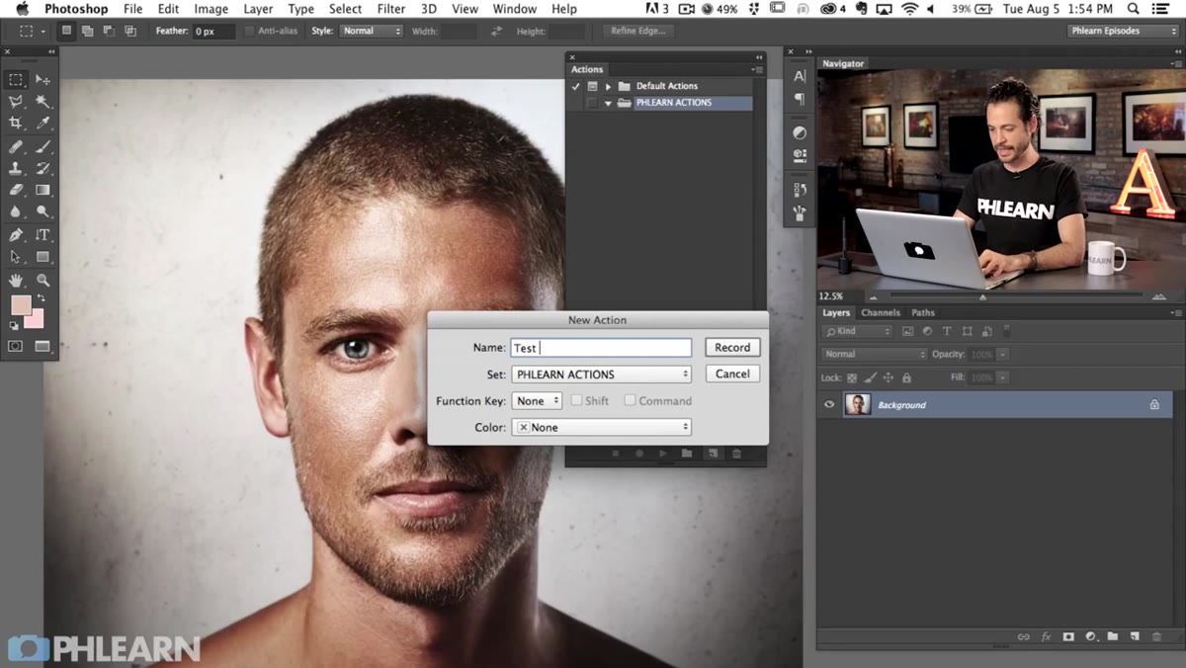
Task: Open the layer blend mode dropdown
Action: pos(874,354)
